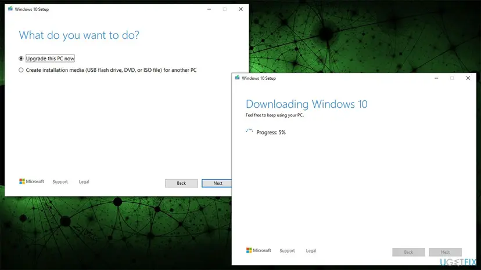481x270 pixels.
Task: Click 'Feel free to keep using your PC.' text
Action: tap(275, 115)
